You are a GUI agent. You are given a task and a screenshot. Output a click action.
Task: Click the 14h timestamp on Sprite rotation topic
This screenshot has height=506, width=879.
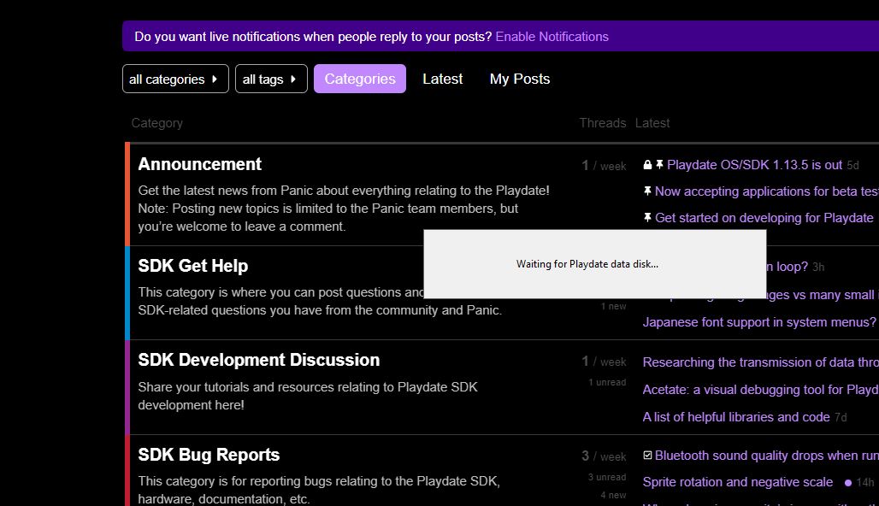click(865, 482)
